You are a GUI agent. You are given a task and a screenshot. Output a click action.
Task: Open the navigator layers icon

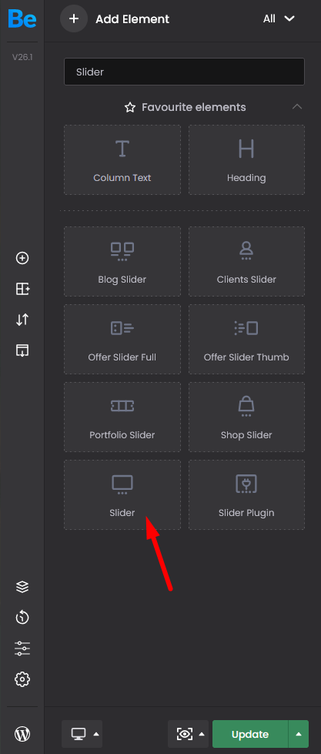pyautogui.click(x=22, y=587)
